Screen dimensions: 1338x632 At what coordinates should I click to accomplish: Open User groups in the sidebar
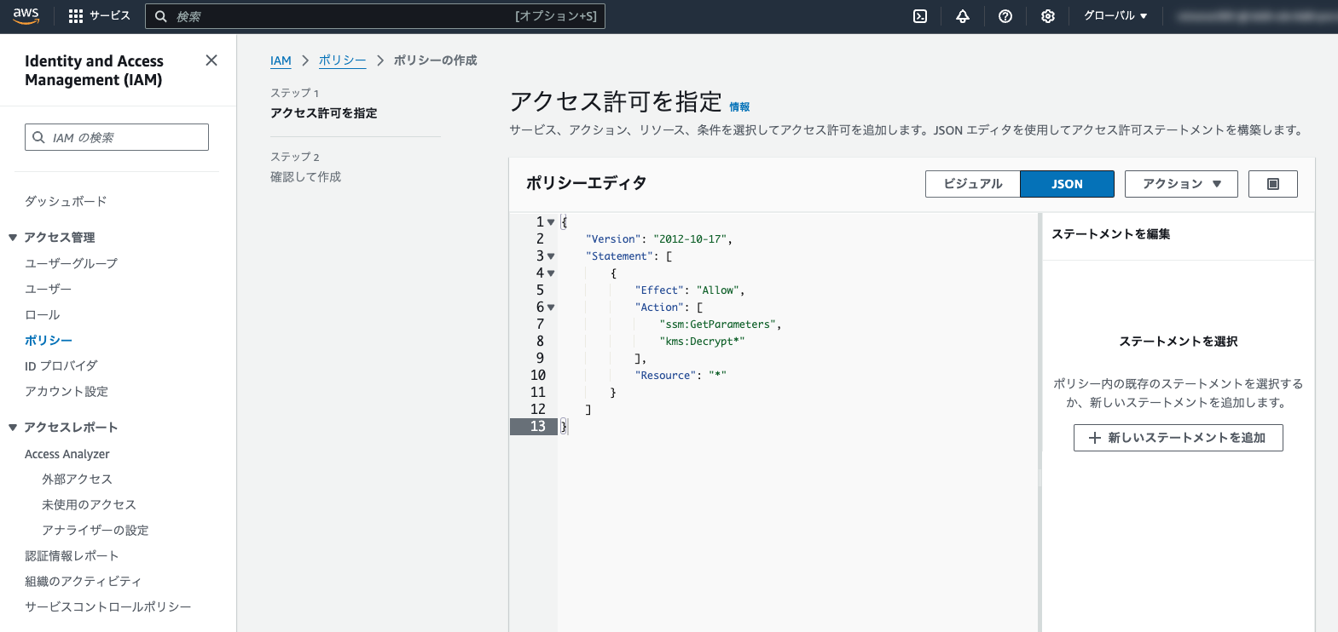tap(71, 264)
